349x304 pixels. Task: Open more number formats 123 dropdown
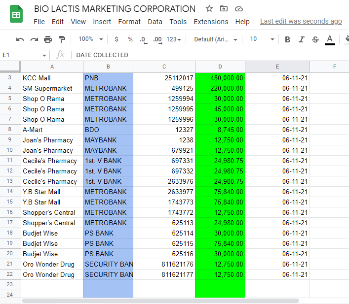(174, 39)
